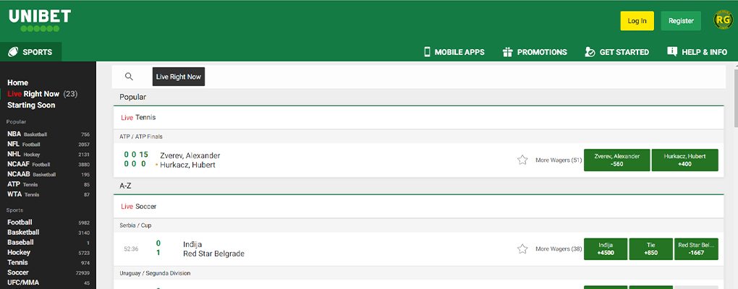
Task: Open More Wagers (38) for soccer match
Action: 559,249
